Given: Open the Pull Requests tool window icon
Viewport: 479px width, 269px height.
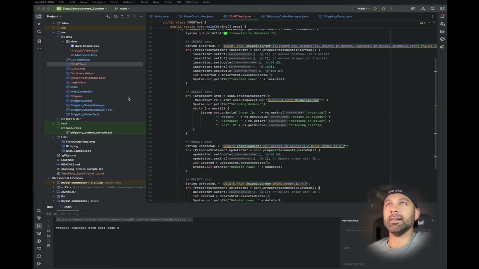Looking at the screenshot, I should (x=39, y=32).
